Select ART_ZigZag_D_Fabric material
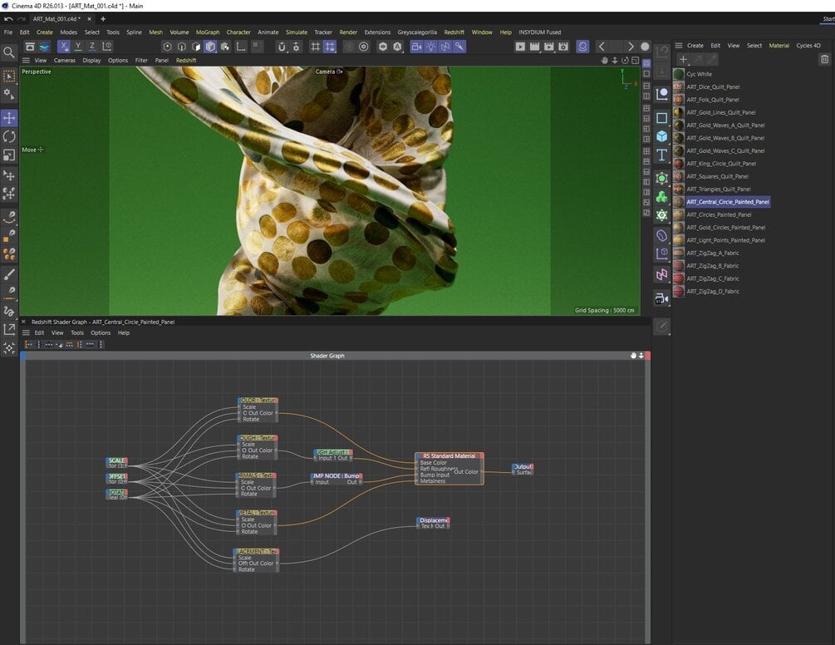835x645 pixels. (712, 292)
